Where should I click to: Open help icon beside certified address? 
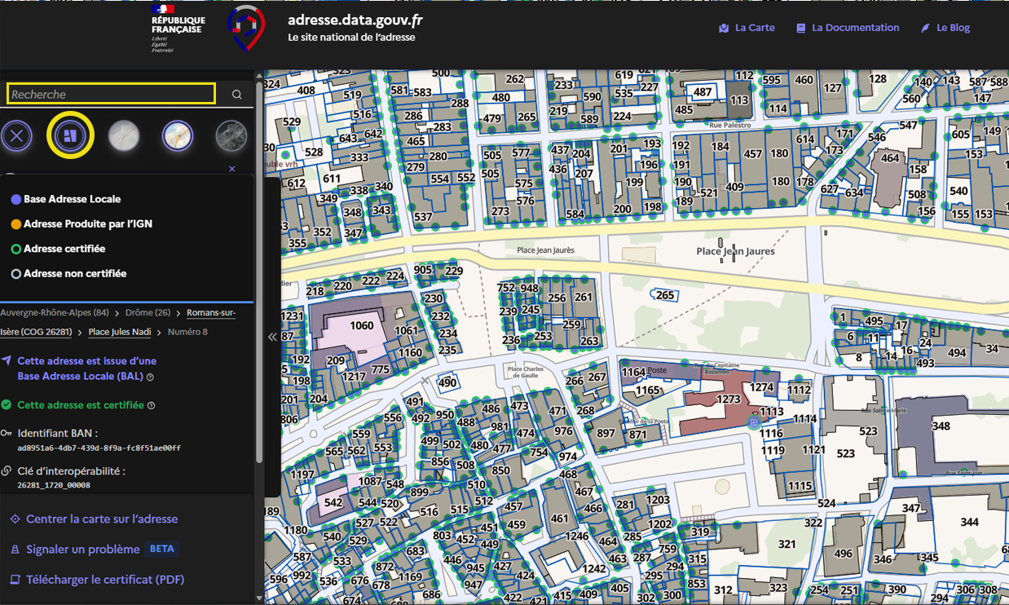click(x=152, y=405)
